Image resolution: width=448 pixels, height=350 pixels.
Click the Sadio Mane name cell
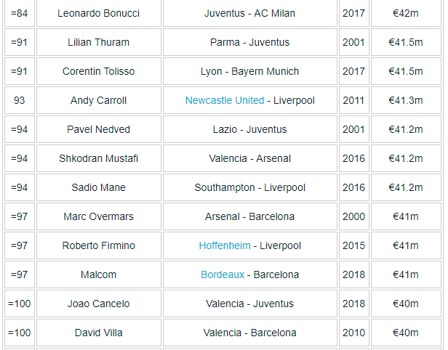coord(98,187)
